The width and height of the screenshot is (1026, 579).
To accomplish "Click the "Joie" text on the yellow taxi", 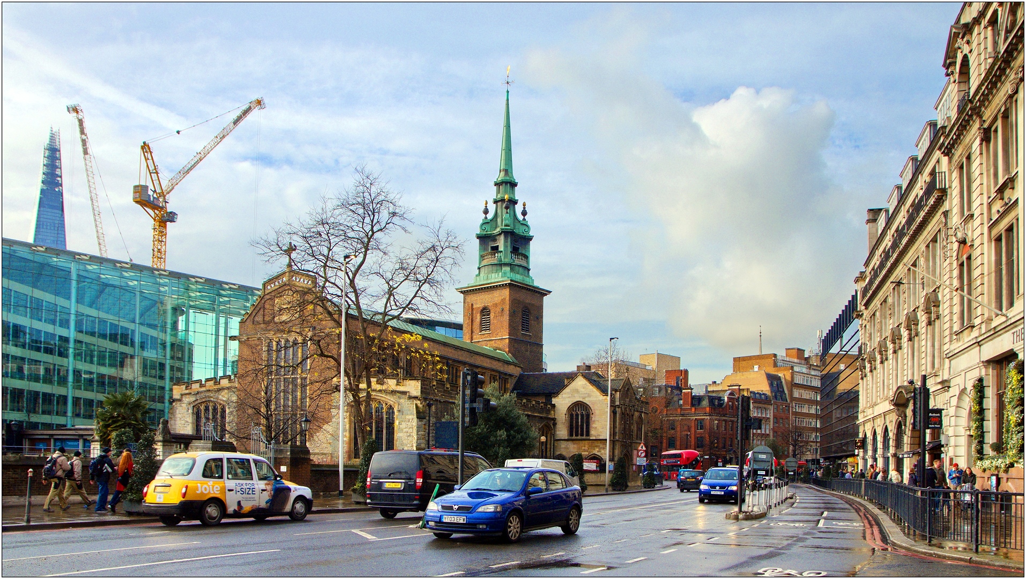I will pos(207,489).
